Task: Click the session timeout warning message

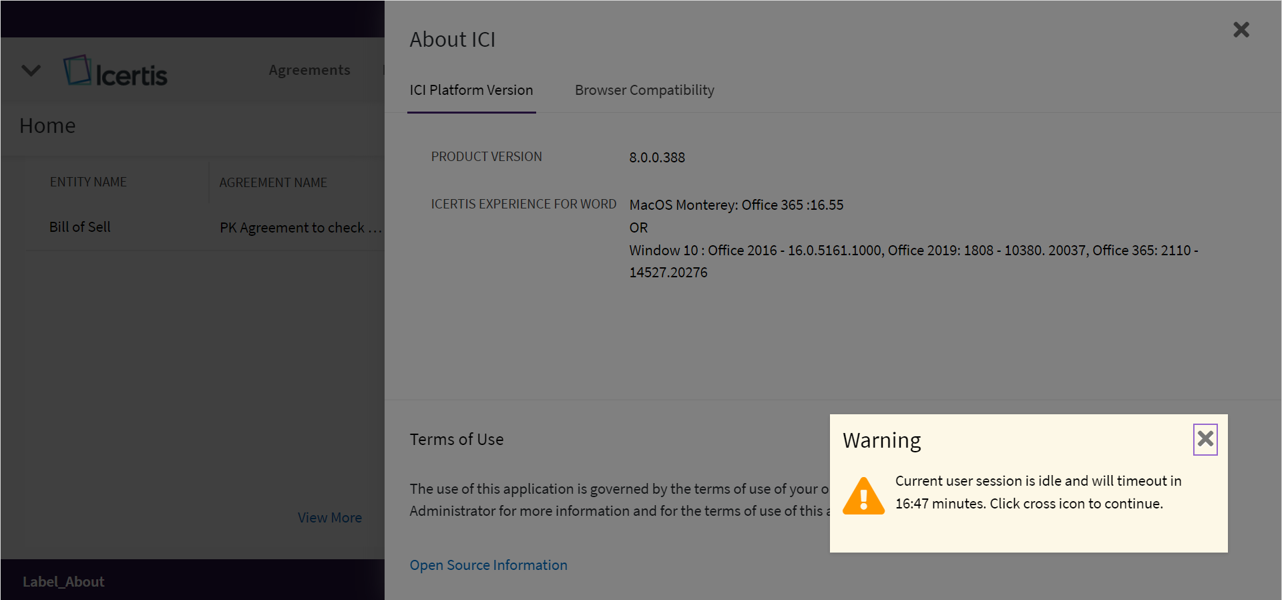Action: tap(1038, 492)
